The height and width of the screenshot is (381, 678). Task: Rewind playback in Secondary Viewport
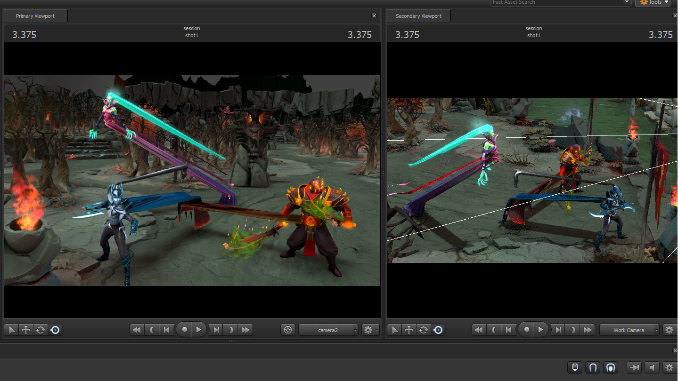(479, 330)
